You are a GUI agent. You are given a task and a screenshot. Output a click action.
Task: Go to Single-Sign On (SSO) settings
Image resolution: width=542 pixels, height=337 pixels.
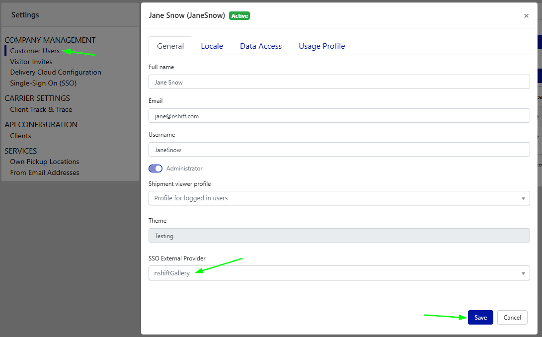pyautogui.click(x=43, y=83)
